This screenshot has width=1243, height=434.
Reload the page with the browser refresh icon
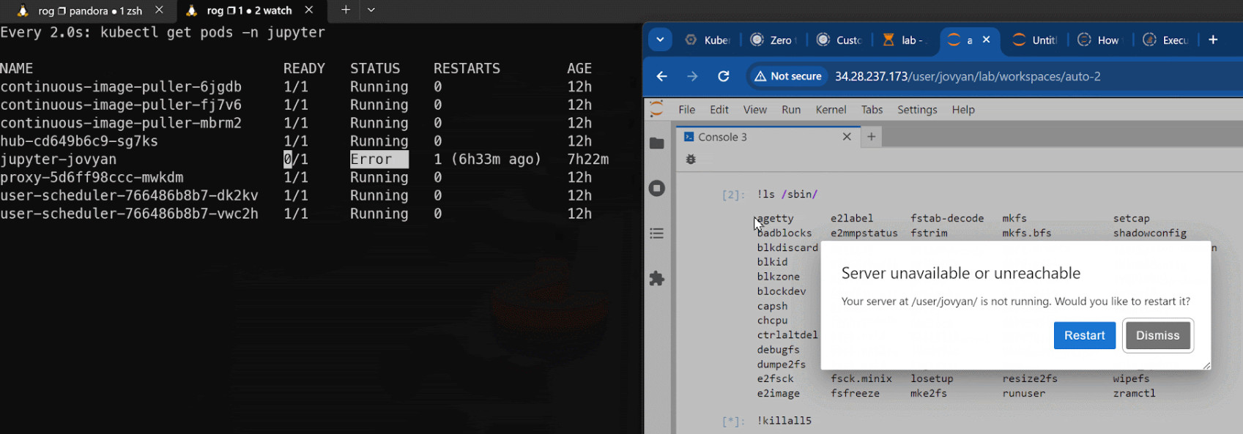724,76
